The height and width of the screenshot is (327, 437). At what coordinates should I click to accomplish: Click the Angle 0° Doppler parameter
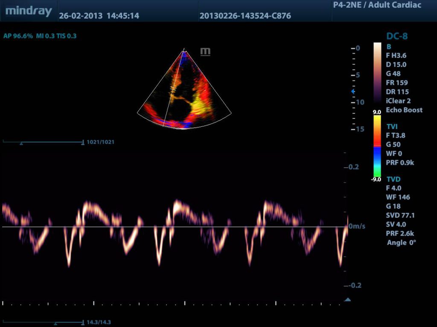(401, 242)
